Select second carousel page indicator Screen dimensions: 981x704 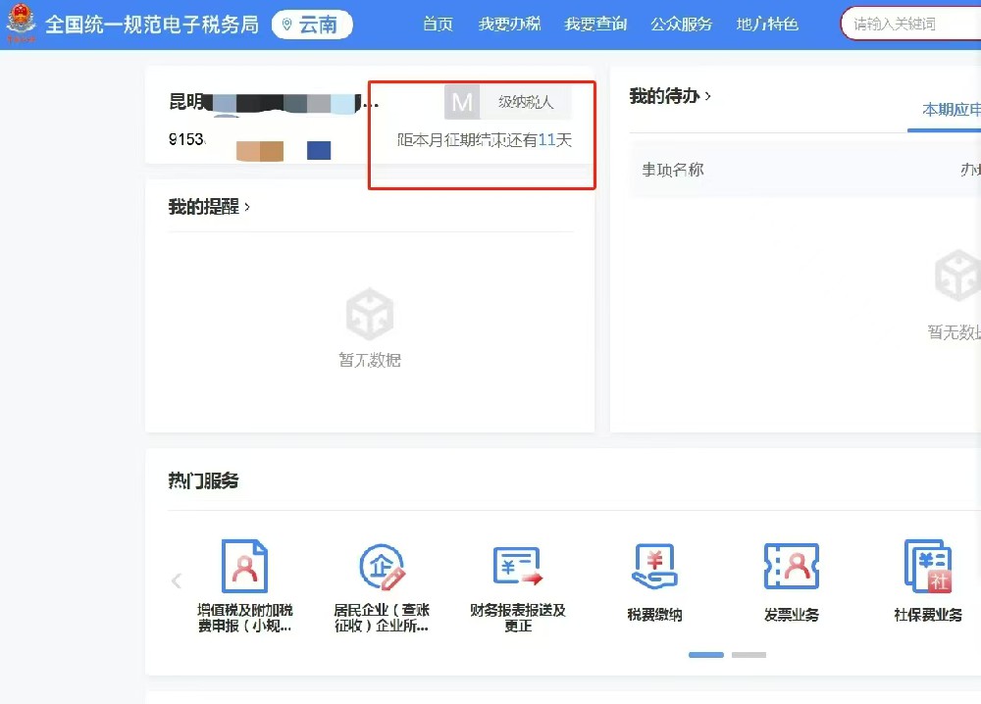coord(749,655)
